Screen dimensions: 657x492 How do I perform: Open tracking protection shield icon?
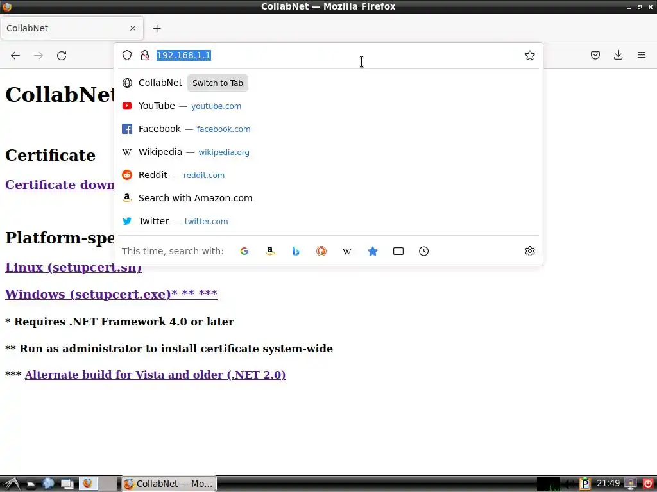(x=127, y=55)
